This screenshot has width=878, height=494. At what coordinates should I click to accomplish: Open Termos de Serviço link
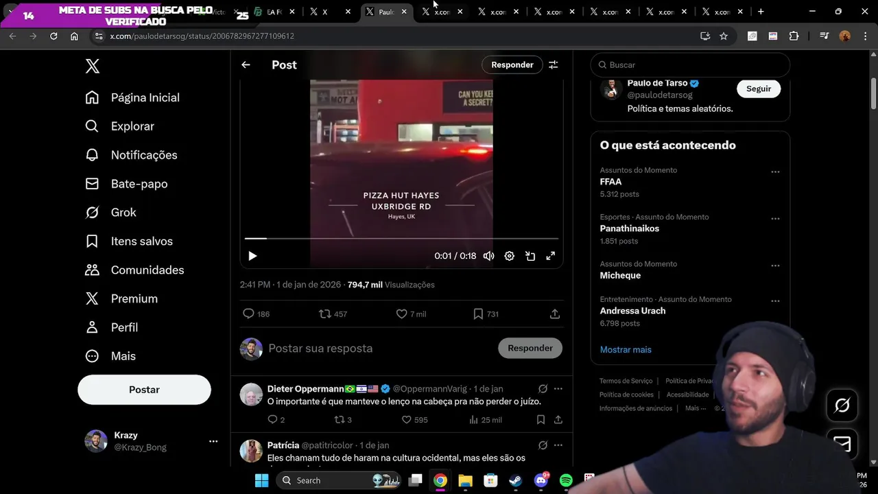click(626, 381)
